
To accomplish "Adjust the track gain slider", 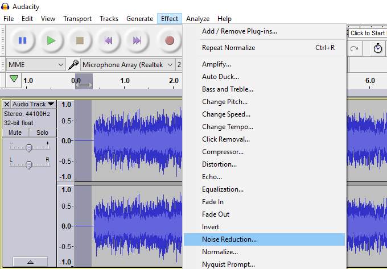I will (x=29, y=148).
